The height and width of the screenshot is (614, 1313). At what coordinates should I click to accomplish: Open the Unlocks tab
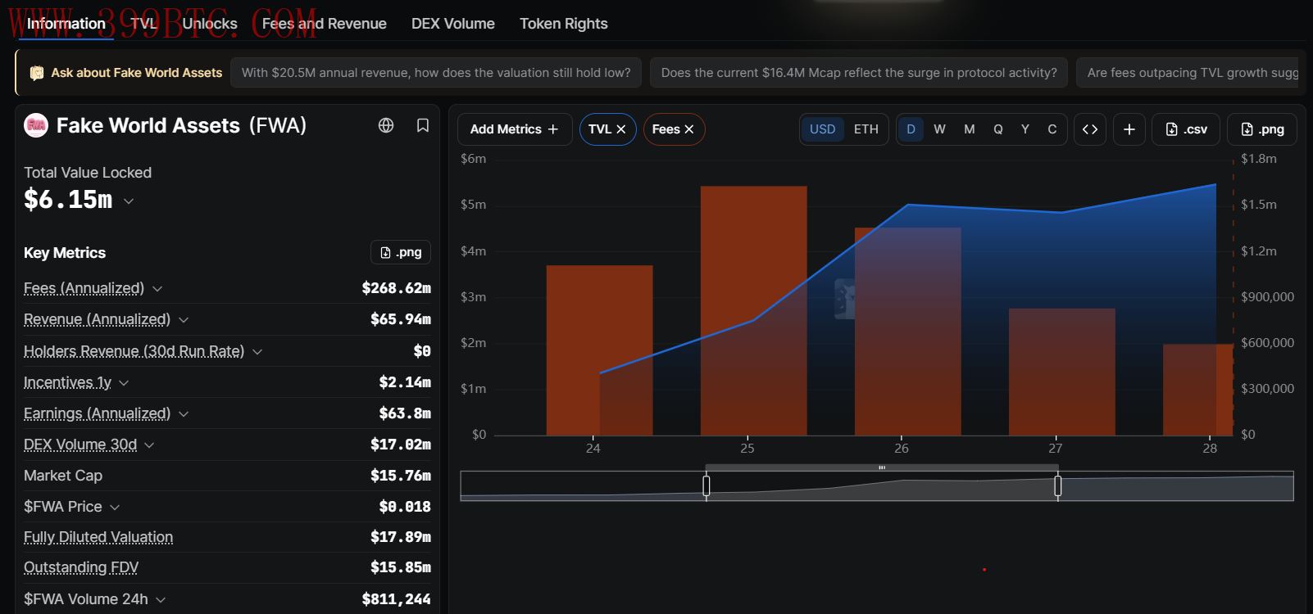point(210,24)
